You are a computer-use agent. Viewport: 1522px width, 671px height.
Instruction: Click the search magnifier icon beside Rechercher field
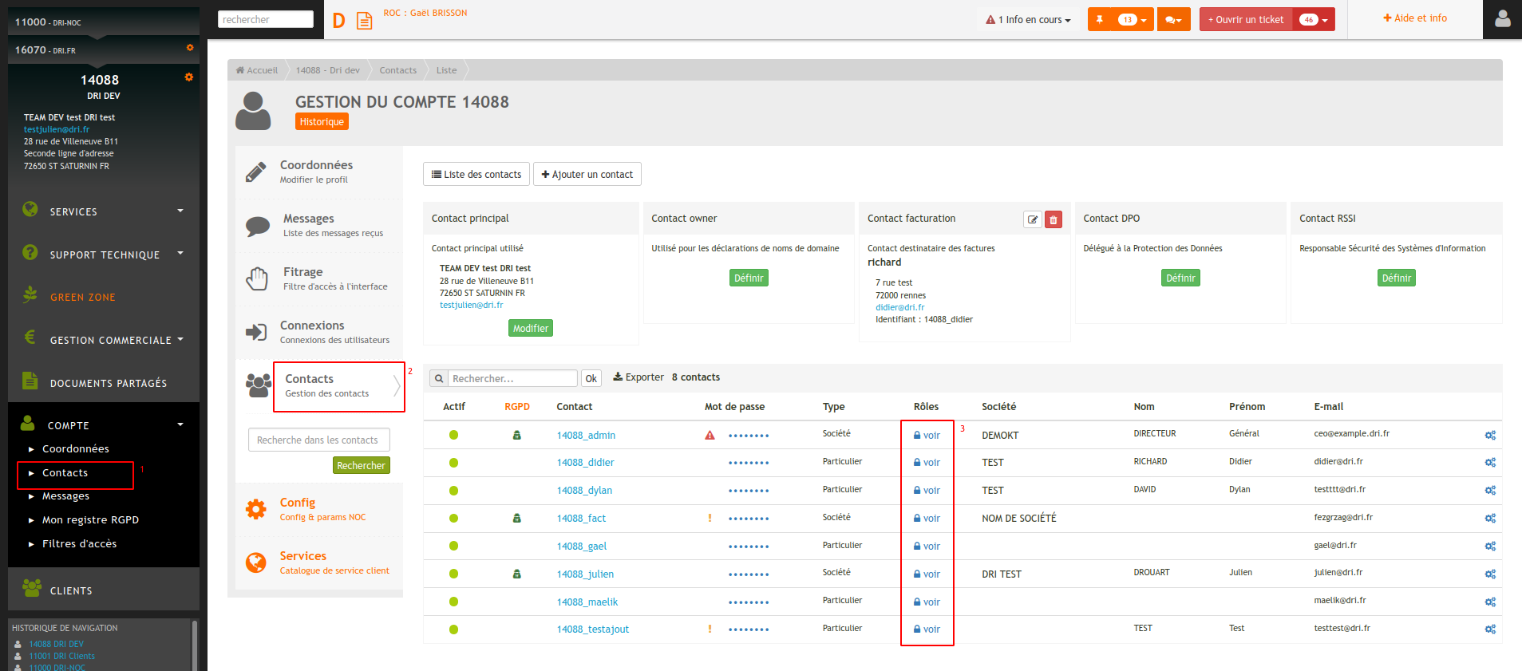438,378
